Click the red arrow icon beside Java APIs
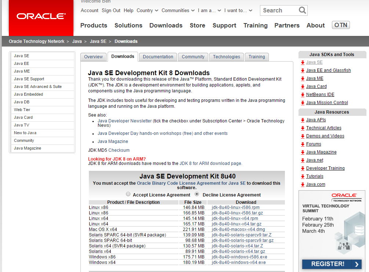The image size is (369, 272). (303, 120)
